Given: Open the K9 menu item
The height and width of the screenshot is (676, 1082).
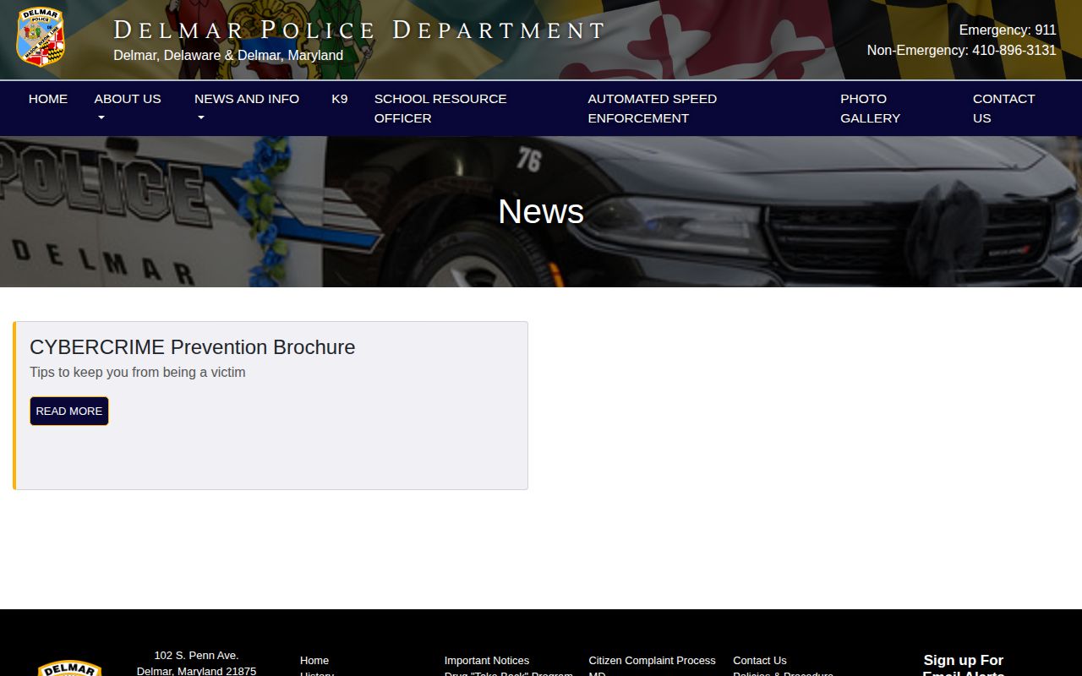Looking at the screenshot, I should pyautogui.click(x=339, y=99).
